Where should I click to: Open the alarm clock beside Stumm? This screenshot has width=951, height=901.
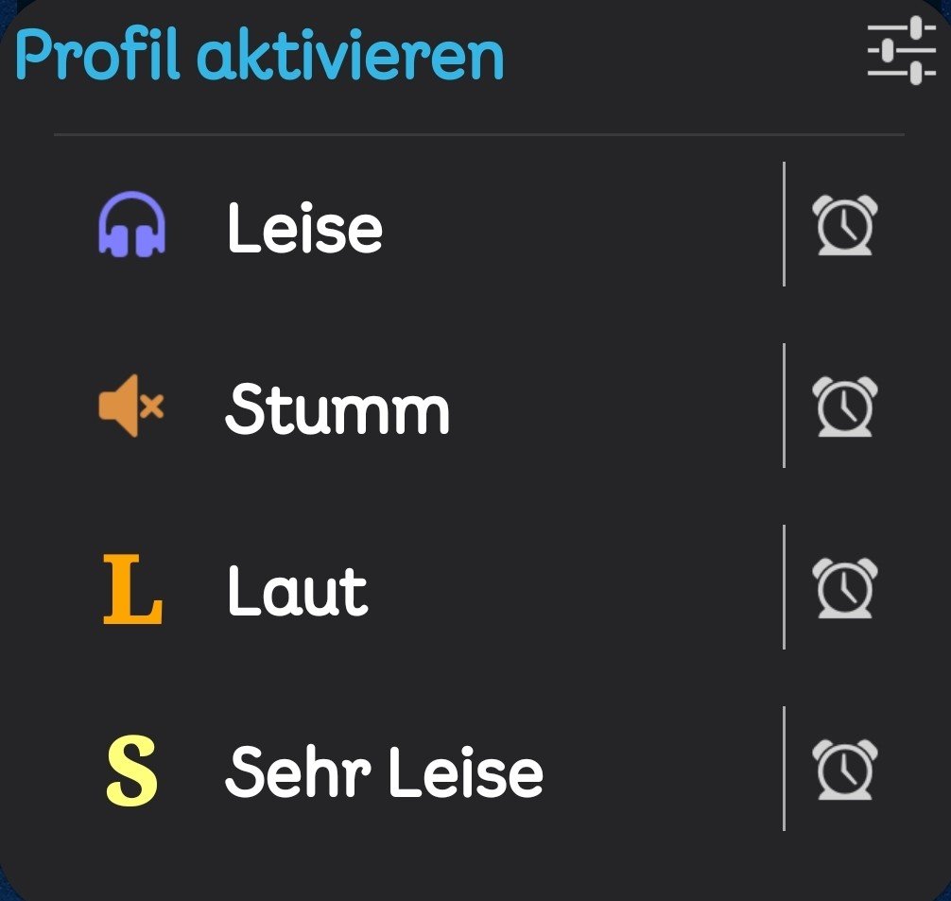click(845, 407)
